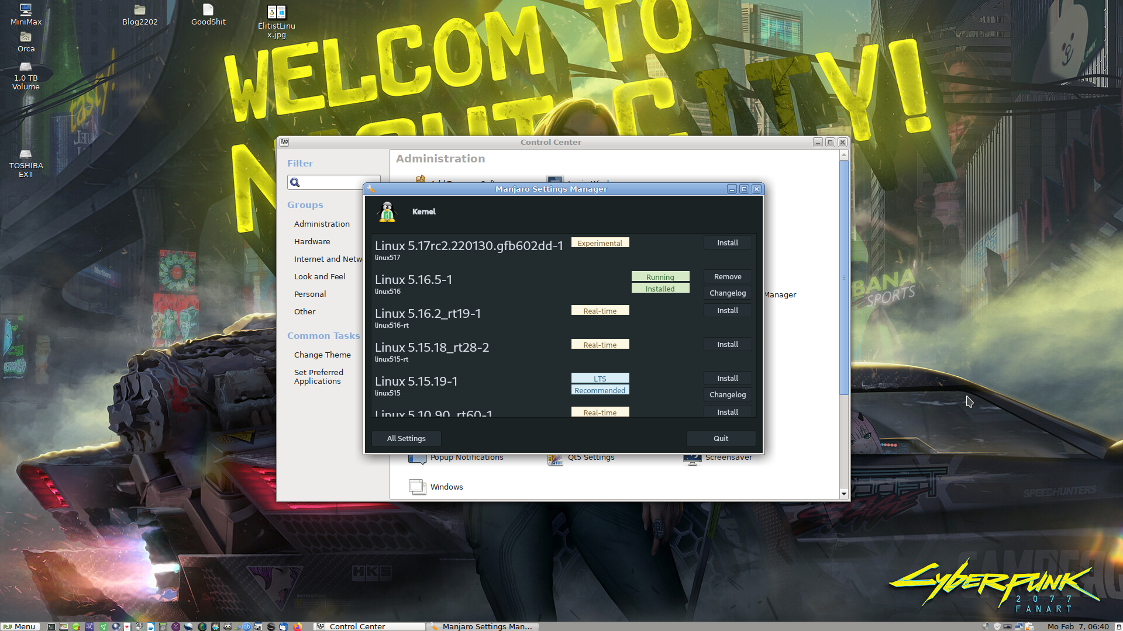This screenshot has height=631, width=1123.
Task: Install the Linux 5.17rc2 experimental kernel
Action: pos(728,242)
